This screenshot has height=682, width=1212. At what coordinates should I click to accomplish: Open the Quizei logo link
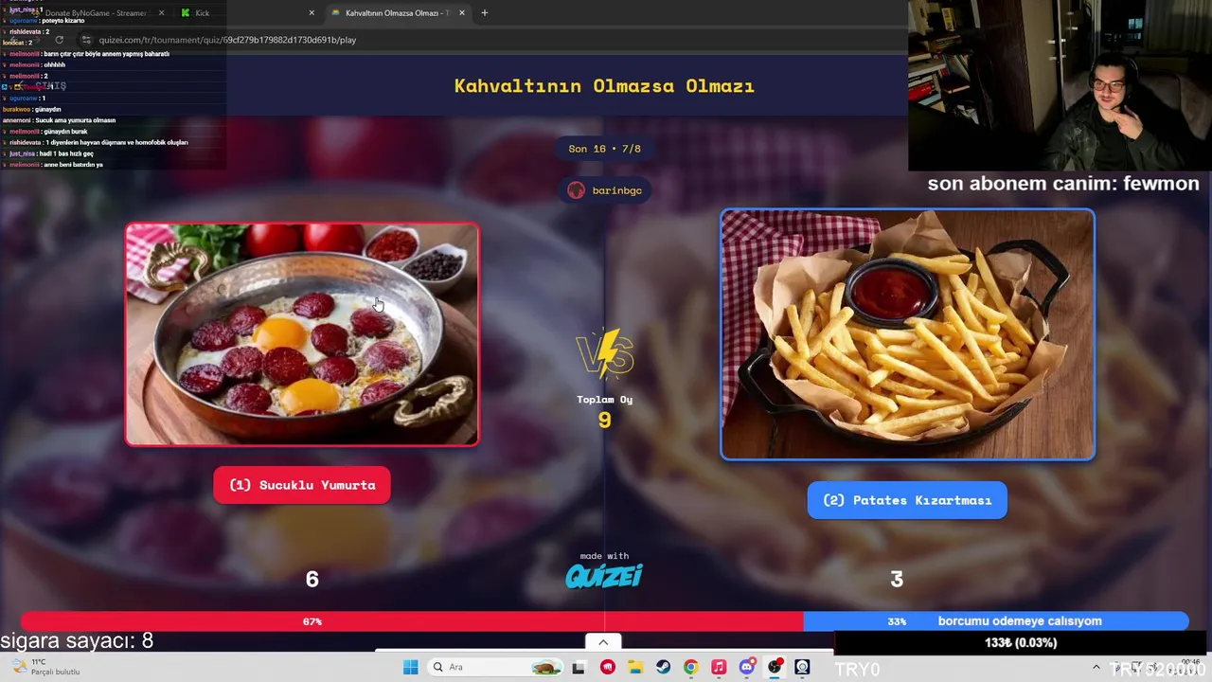click(x=604, y=575)
